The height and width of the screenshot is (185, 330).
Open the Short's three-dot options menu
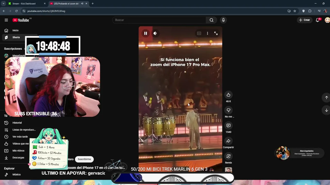pyautogui.click(x=208, y=33)
